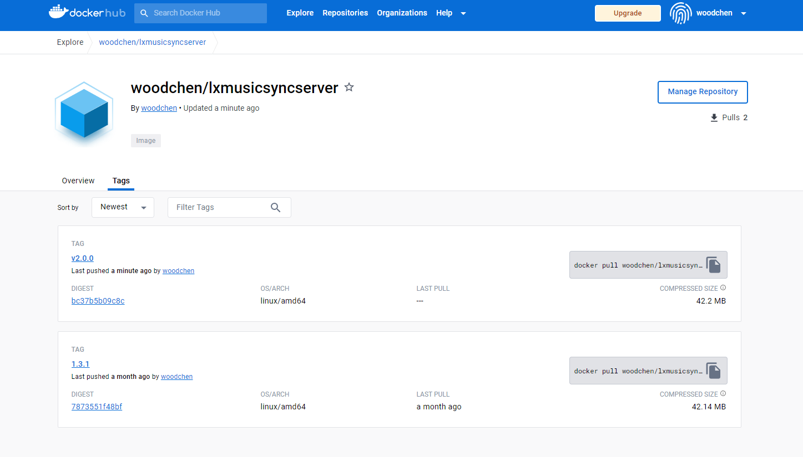Click the woodchen username in header
This screenshot has height=457, width=803.
click(x=715, y=13)
